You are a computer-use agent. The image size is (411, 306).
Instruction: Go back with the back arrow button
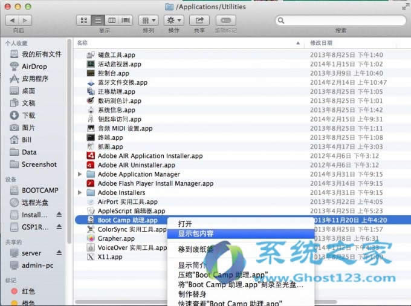click(x=12, y=20)
